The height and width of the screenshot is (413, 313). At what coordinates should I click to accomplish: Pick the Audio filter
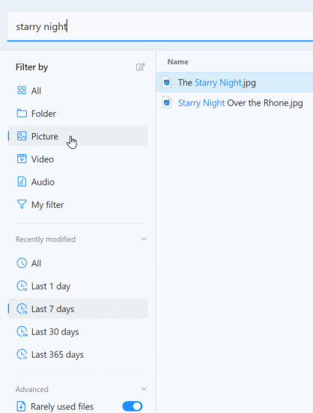point(78,182)
